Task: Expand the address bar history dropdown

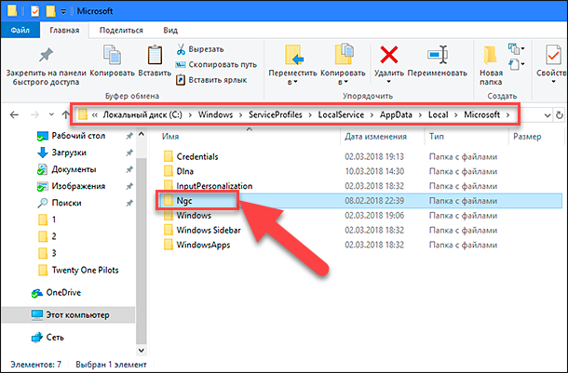Action: coord(548,115)
